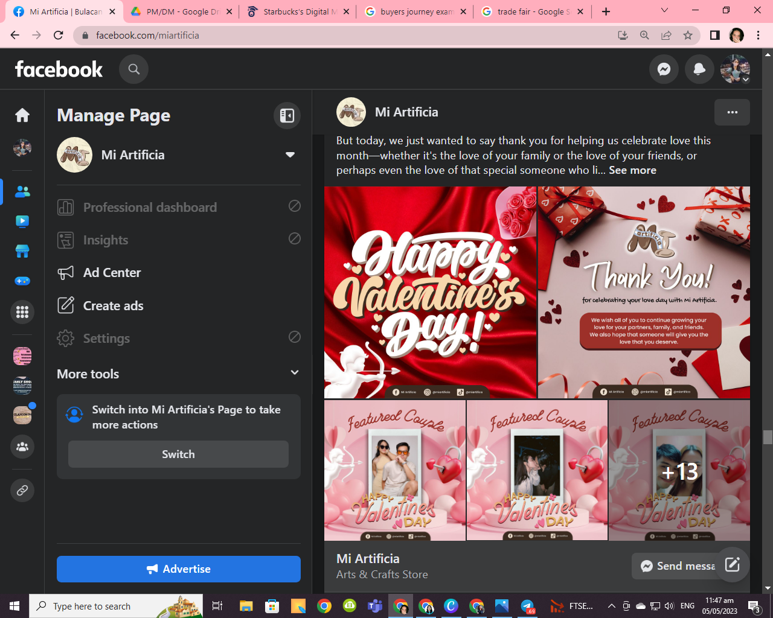Screen dimensions: 773x618
Task: Open the Gaming icon in left sidebar
Action: (22, 281)
